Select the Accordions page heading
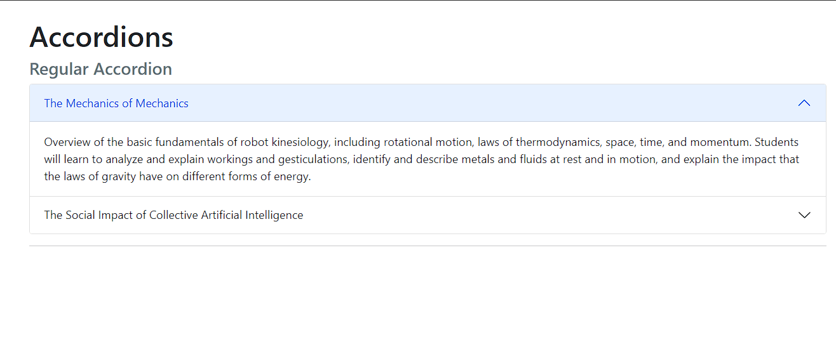Image resolution: width=836 pixels, height=342 pixels. (102, 37)
